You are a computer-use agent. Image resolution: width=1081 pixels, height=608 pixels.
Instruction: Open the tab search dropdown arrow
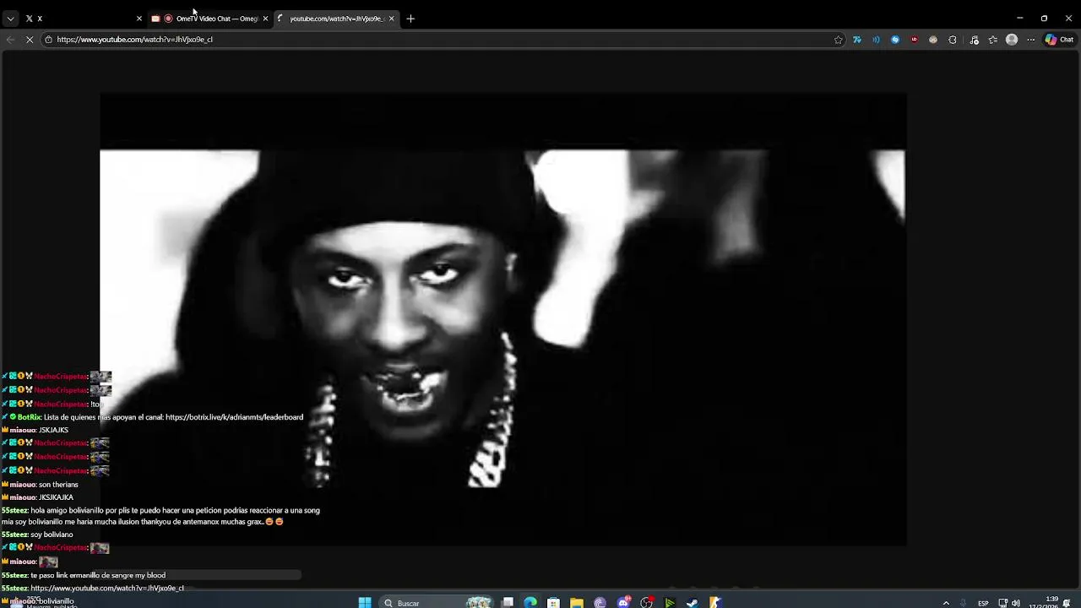10,19
